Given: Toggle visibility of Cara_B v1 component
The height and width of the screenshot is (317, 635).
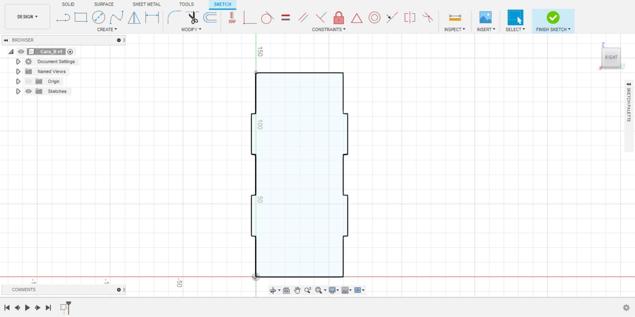Looking at the screenshot, I should coord(21,52).
